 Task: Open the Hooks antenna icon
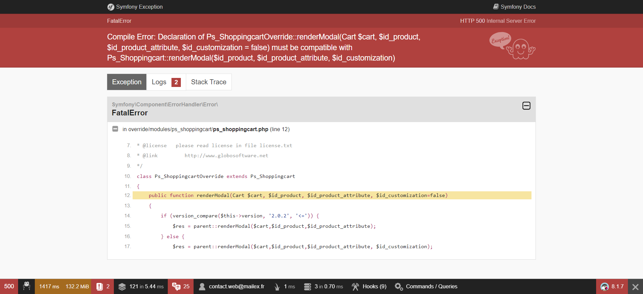355,287
